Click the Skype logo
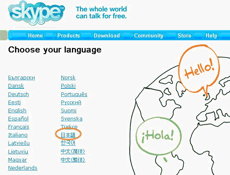230x175 pixels. (x=37, y=13)
